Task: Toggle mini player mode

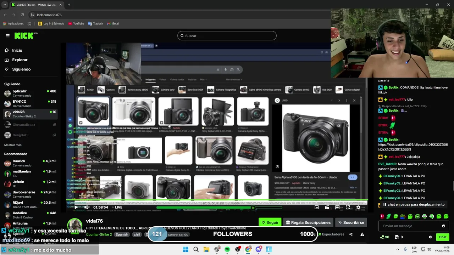Action: click(316, 207)
